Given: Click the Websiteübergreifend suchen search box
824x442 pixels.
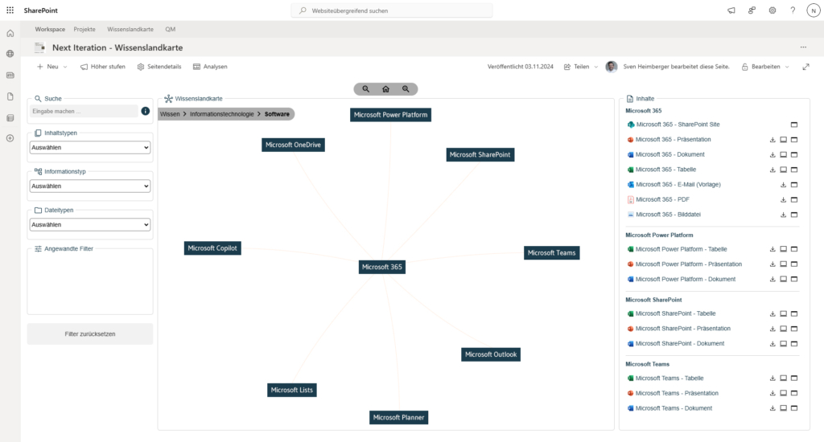Looking at the screenshot, I should [x=392, y=10].
